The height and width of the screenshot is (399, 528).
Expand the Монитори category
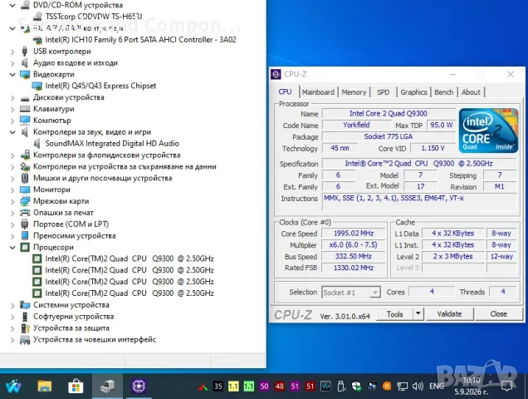point(12,190)
